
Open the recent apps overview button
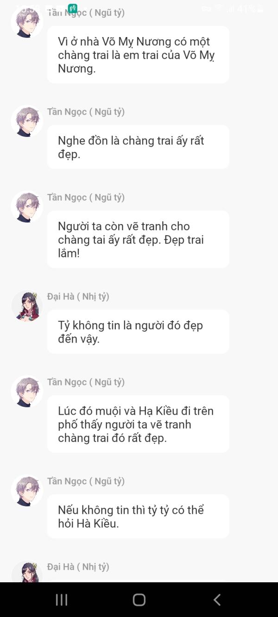point(62,600)
